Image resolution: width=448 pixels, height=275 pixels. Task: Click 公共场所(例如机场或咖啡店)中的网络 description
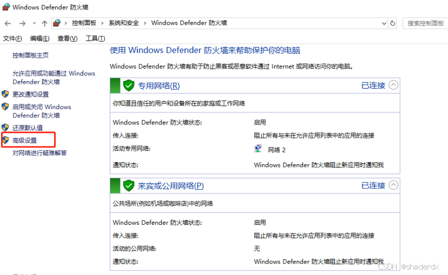[x=163, y=204]
